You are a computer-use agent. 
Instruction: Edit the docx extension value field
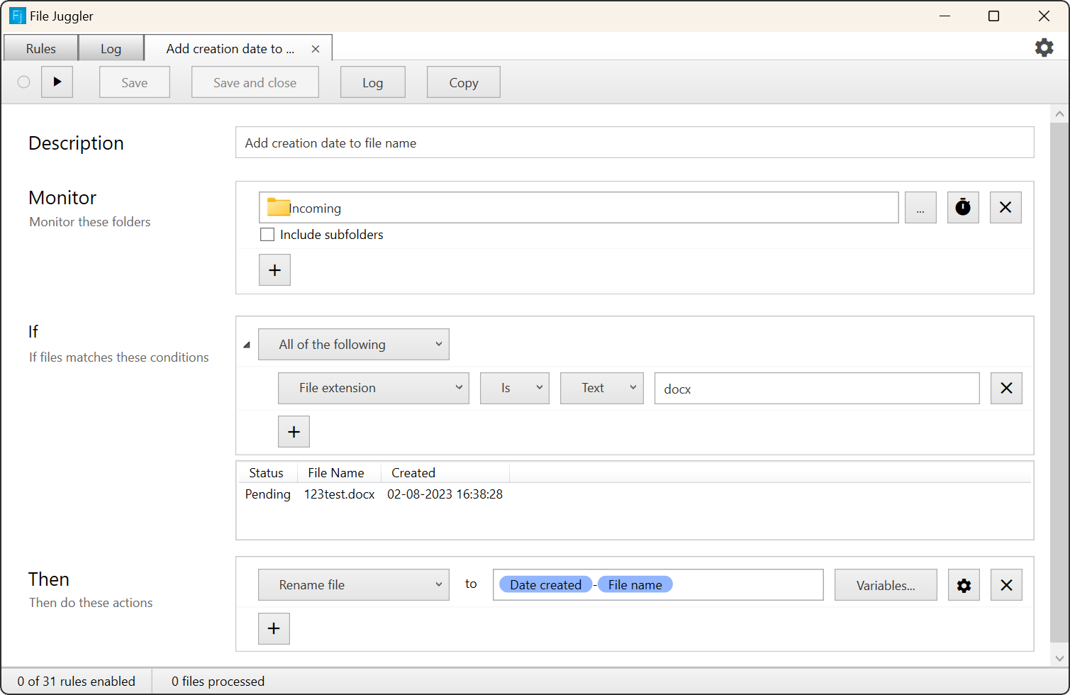tap(817, 389)
